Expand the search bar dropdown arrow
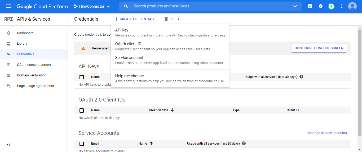The image size is (362, 152). coord(295,6)
